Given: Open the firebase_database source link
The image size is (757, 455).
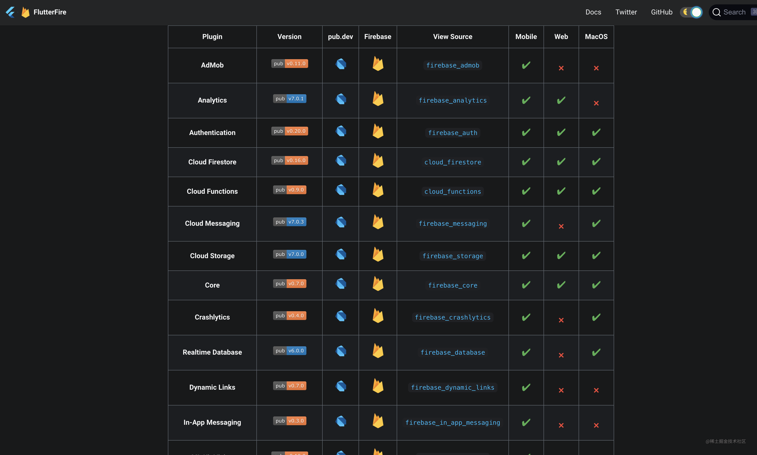Looking at the screenshot, I should pyautogui.click(x=453, y=353).
